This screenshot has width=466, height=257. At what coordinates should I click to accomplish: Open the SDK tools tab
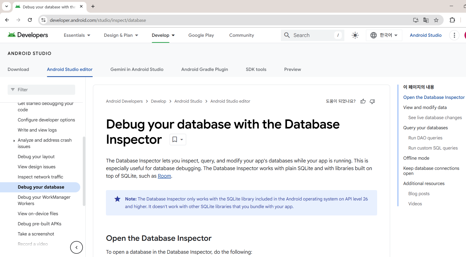click(x=256, y=69)
